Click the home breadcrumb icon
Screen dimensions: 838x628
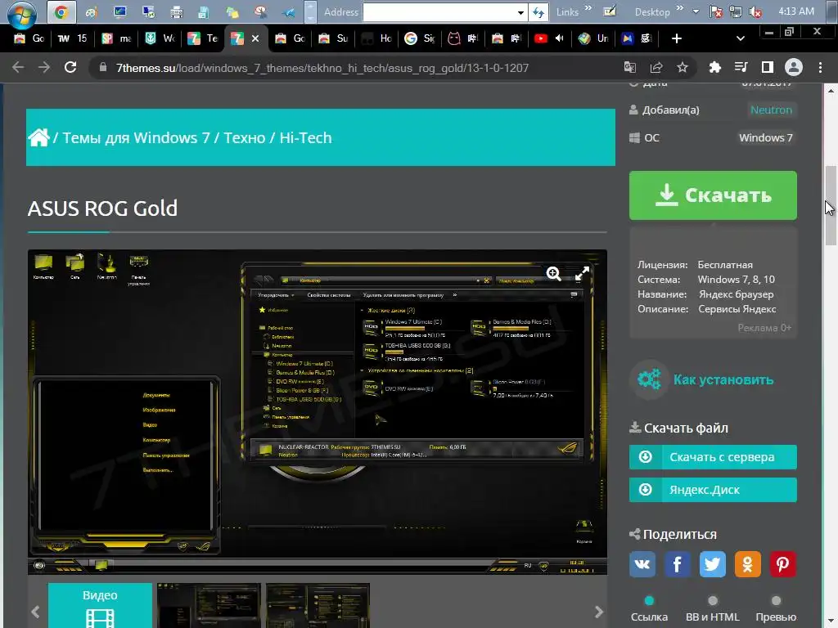pyautogui.click(x=39, y=137)
